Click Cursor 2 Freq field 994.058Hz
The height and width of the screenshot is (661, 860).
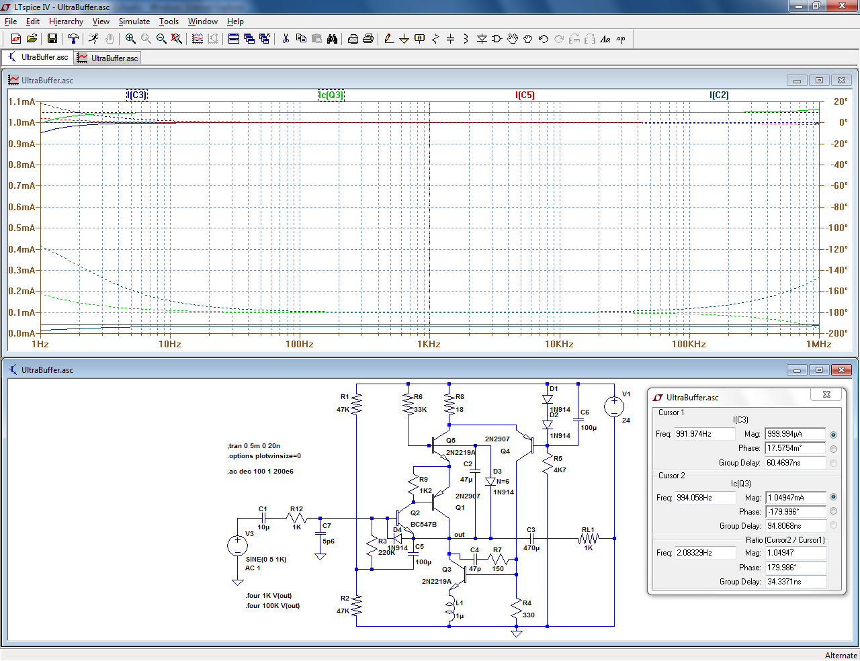click(x=705, y=498)
